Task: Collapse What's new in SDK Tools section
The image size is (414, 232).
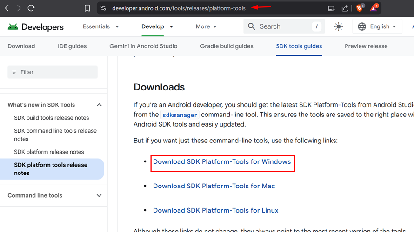Action: point(99,105)
